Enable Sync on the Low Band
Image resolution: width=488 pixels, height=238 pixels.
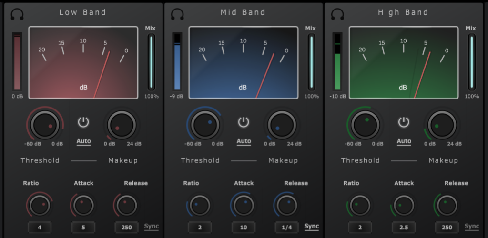[152, 227]
